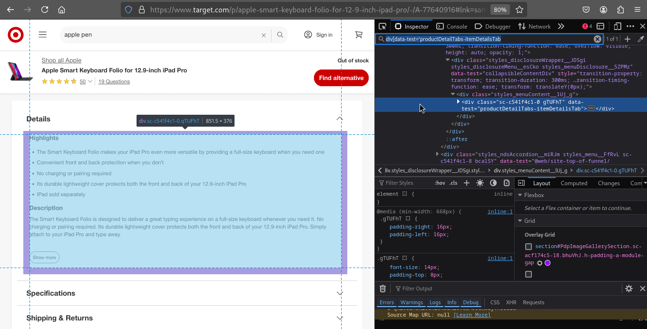Go to browser home page
This screenshot has width=647, height=329.
(62, 10)
